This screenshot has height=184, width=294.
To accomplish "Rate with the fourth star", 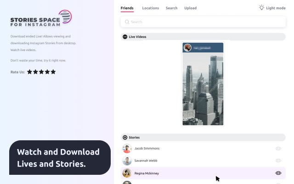I will click(47, 72).
